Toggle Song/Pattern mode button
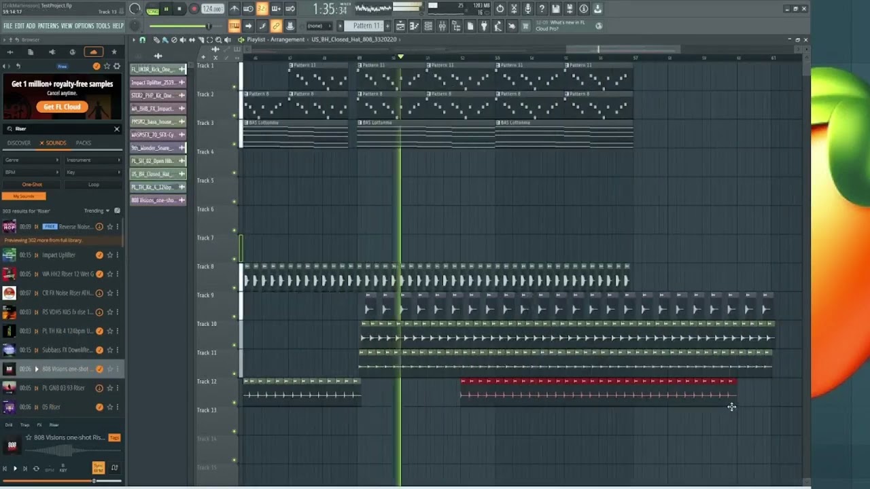This screenshot has width=870, height=489. [152, 10]
